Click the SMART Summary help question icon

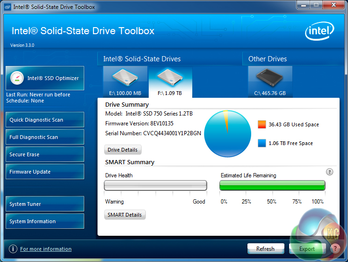(x=330, y=172)
